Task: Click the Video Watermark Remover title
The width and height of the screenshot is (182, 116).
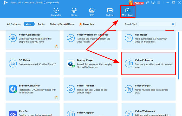Action: [x=93, y=35]
